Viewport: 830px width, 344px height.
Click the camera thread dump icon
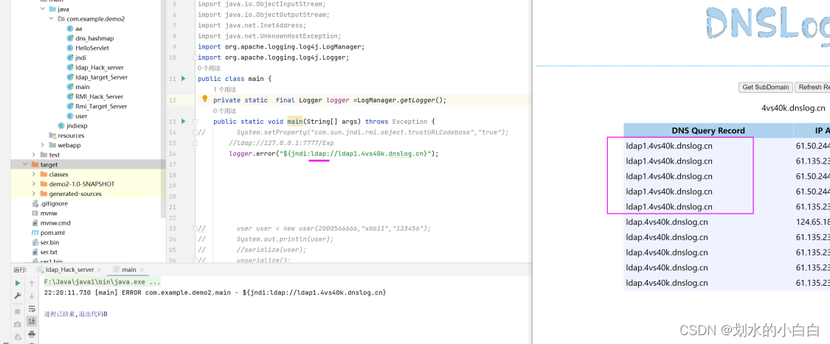coord(18,323)
